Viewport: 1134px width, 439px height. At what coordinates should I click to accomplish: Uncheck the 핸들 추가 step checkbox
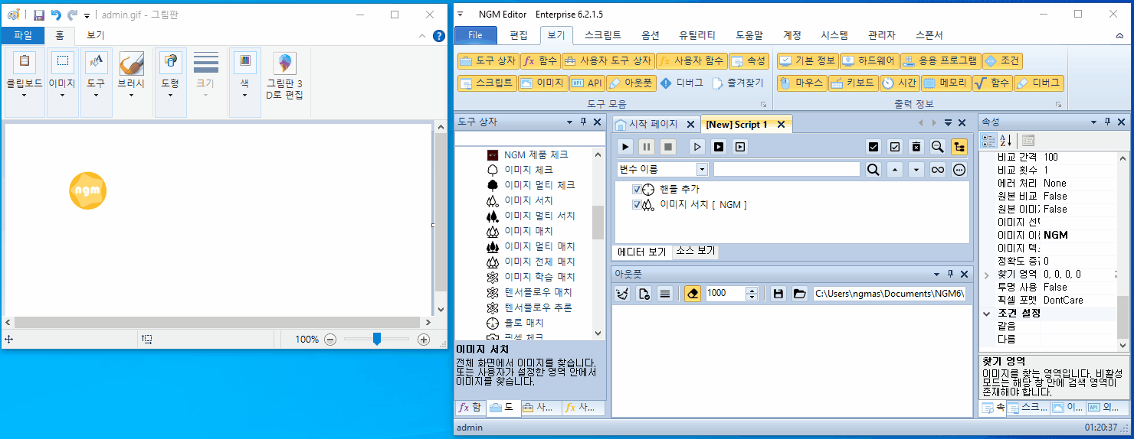coord(637,189)
